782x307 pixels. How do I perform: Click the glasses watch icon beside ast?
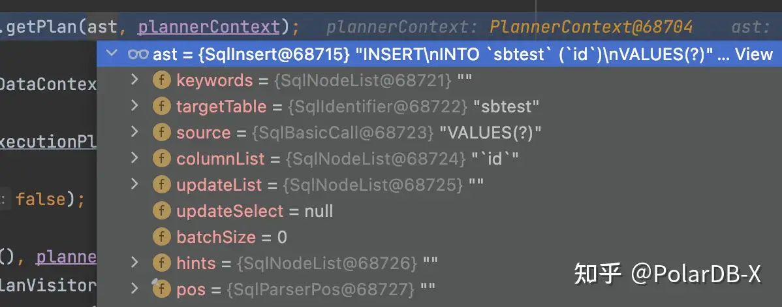pyautogui.click(x=138, y=54)
